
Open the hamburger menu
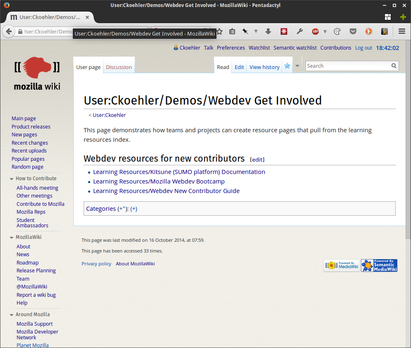pos(402,32)
